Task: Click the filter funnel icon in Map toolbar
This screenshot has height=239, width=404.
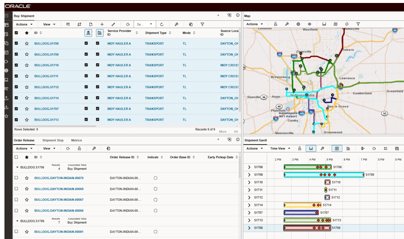Action: coord(357,24)
